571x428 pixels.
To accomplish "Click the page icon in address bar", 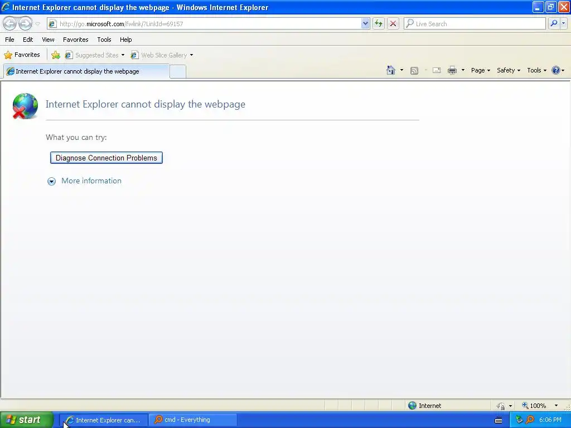I will [x=52, y=23].
